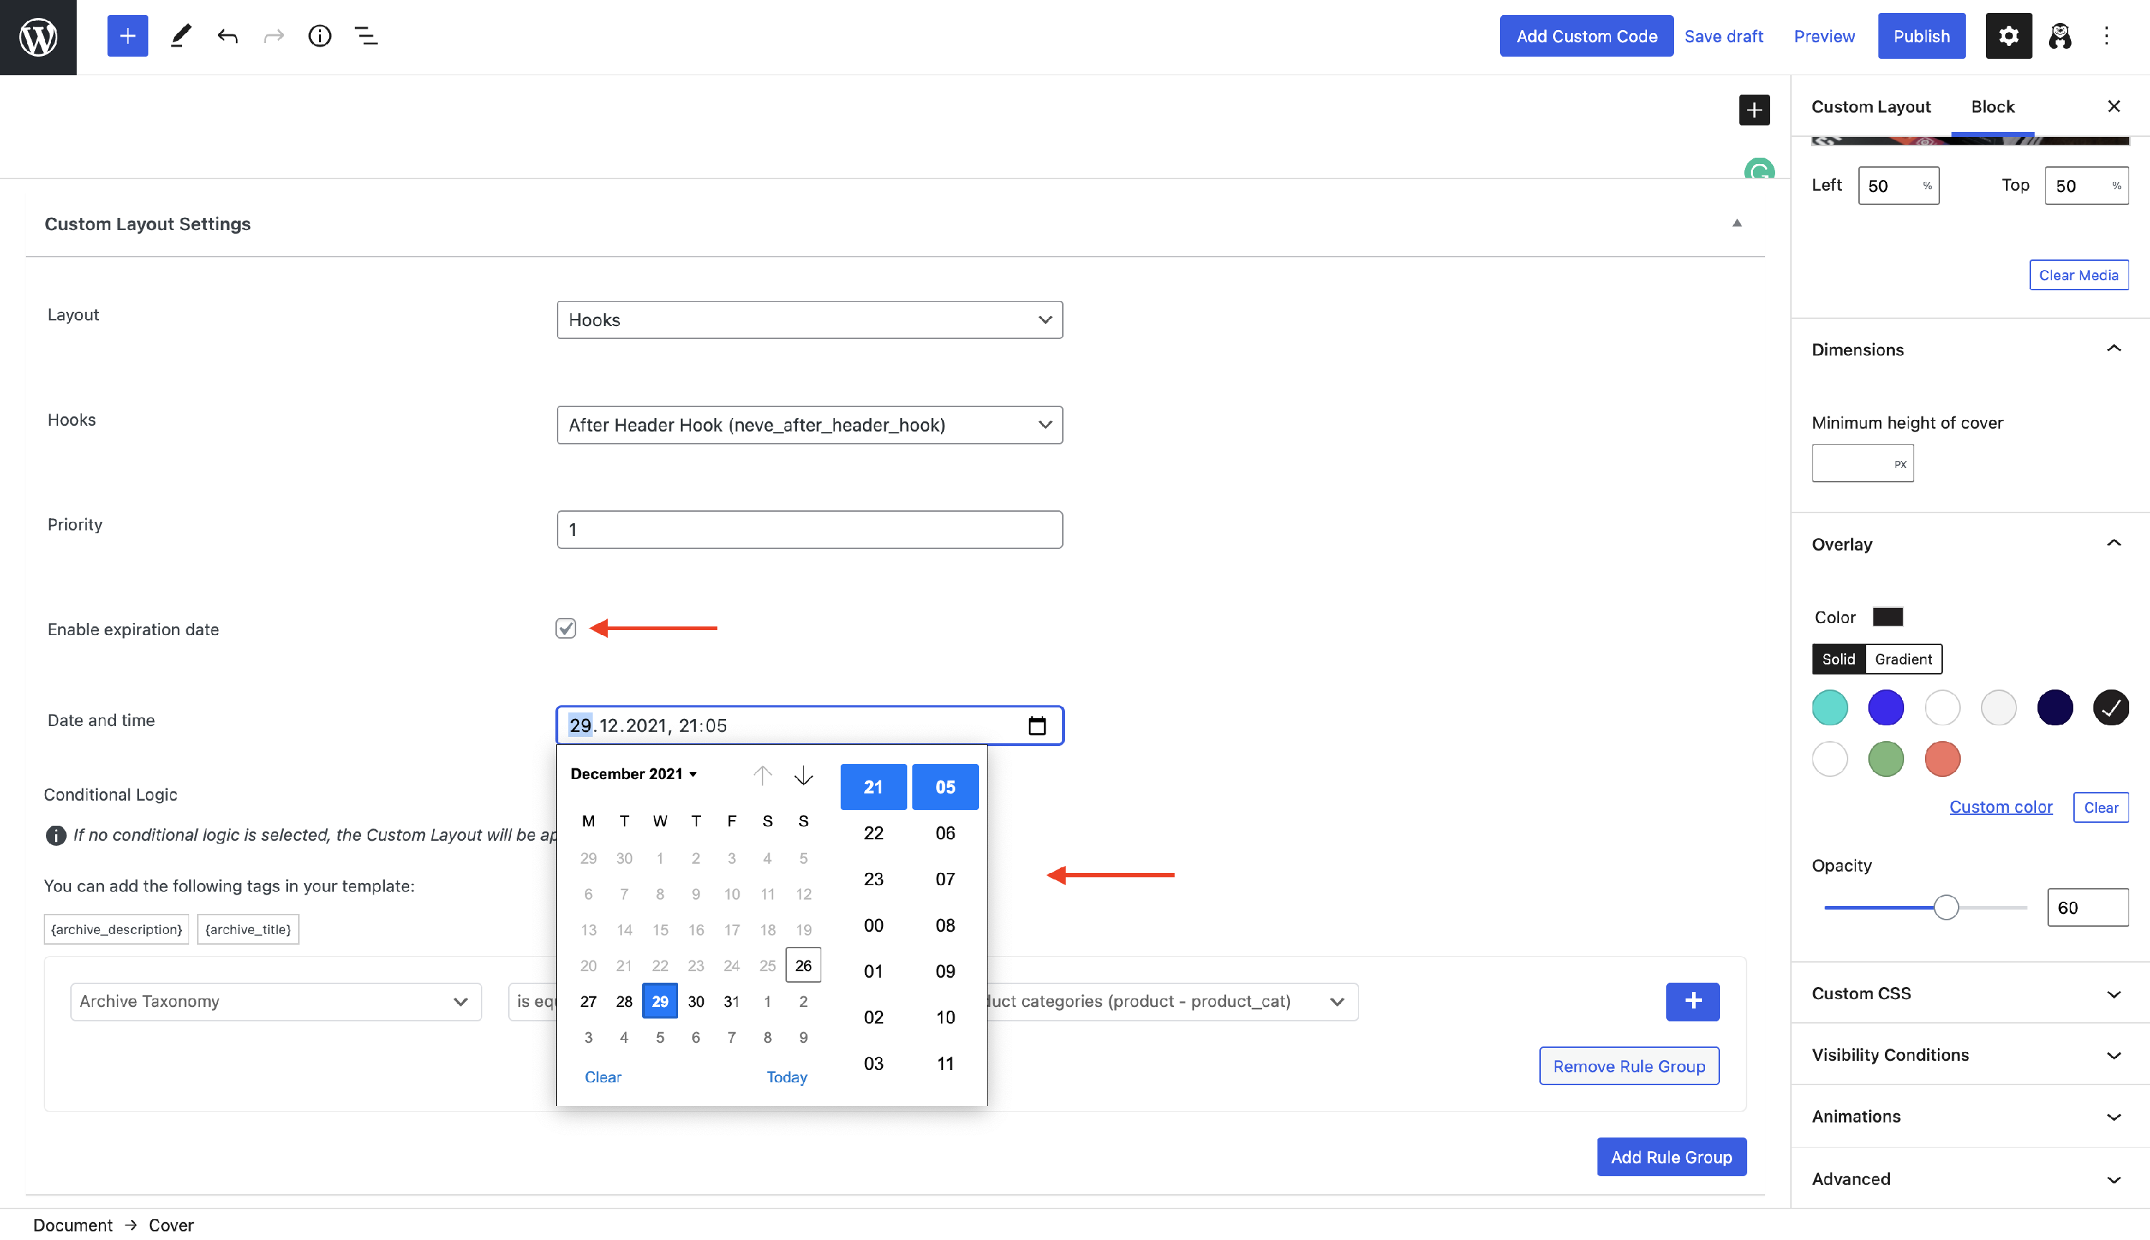Redo the last change
This screenshot has width=2150, height=1240.
[273, 36]
